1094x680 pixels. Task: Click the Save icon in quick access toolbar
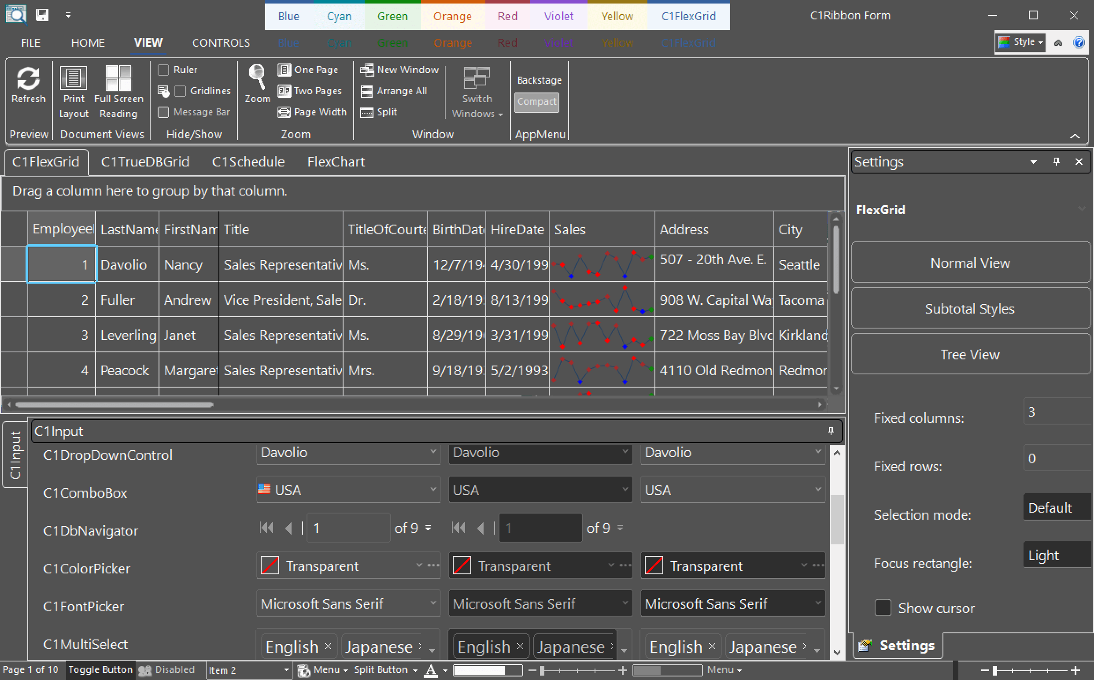[42, 15]
